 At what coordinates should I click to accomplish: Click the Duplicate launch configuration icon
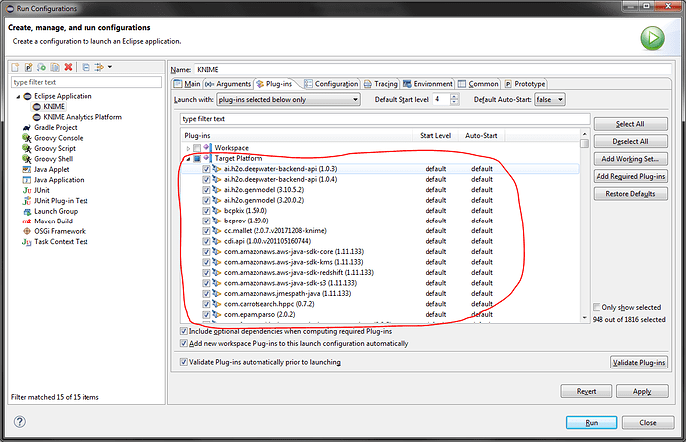[x=55, y=67]
